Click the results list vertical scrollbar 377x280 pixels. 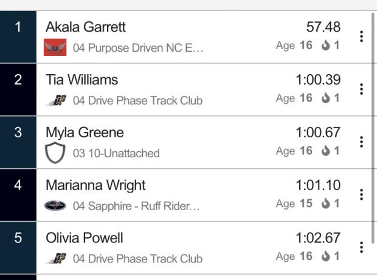click(x=373, y=129)
